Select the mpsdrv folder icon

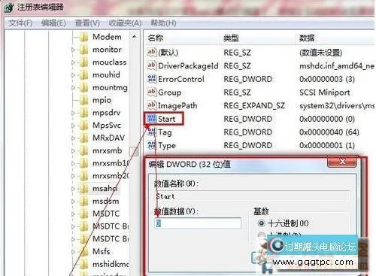[x=84, y=113]
